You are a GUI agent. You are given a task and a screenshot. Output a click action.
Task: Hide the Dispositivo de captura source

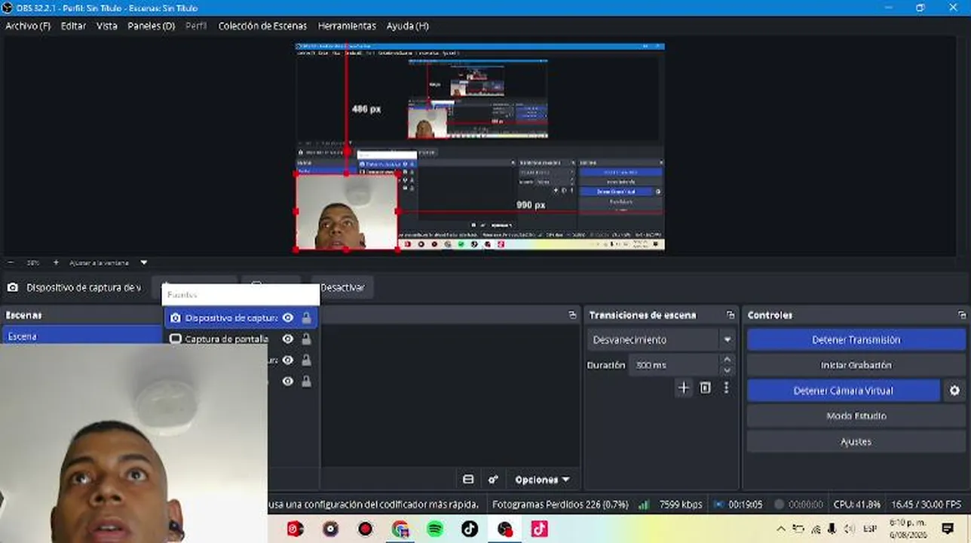288,318
